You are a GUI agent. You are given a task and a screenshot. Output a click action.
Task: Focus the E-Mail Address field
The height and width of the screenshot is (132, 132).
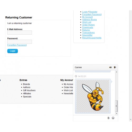[20, 32]
